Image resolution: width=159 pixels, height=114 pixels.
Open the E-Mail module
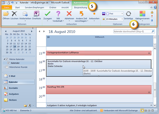(x=19, y=76)
